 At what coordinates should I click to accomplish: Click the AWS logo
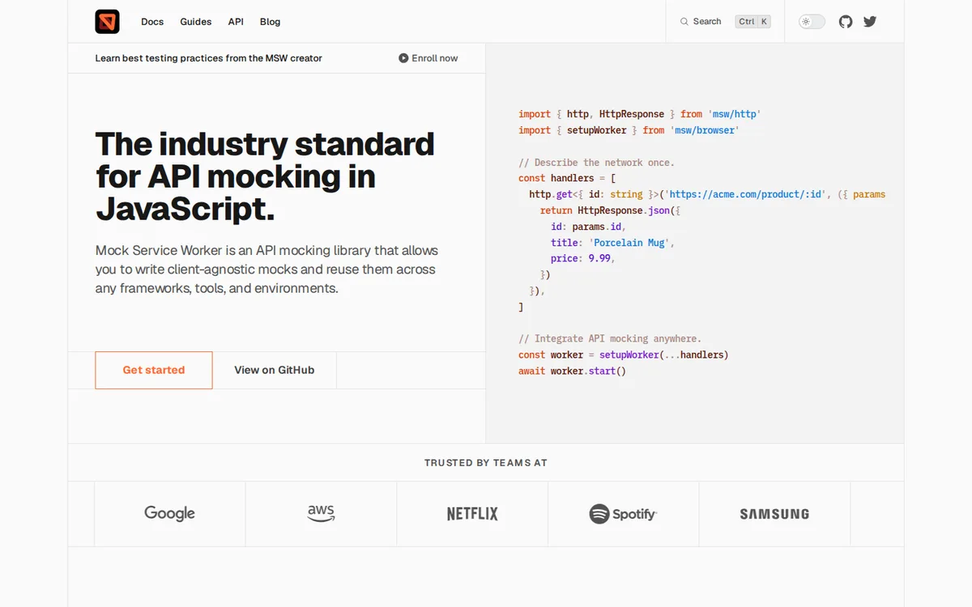pos(321,513)
